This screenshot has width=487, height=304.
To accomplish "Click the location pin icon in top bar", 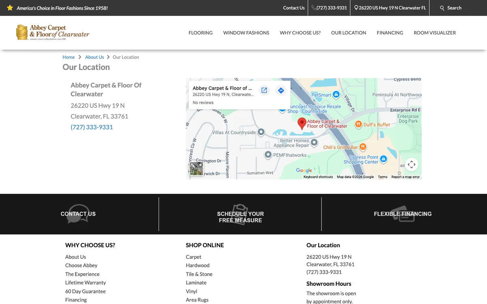I will click(x=356, y=8).
